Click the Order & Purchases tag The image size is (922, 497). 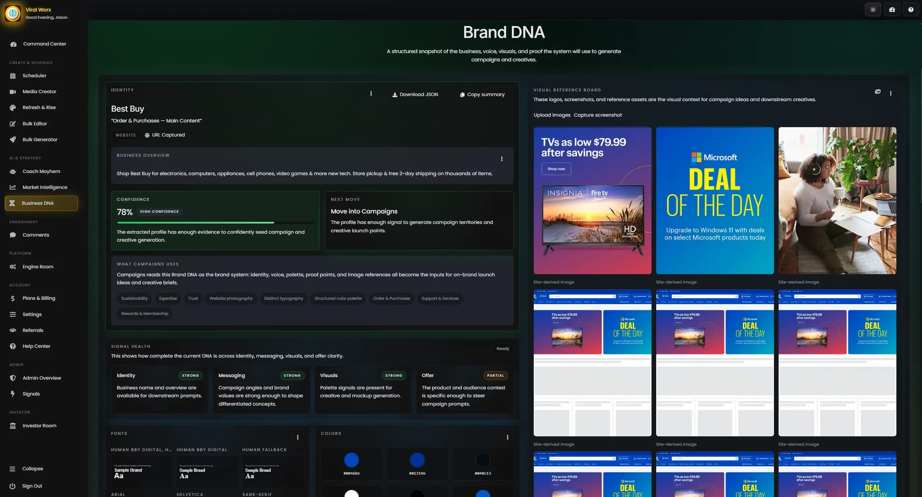pyautogui.click(x=391, y=298)
